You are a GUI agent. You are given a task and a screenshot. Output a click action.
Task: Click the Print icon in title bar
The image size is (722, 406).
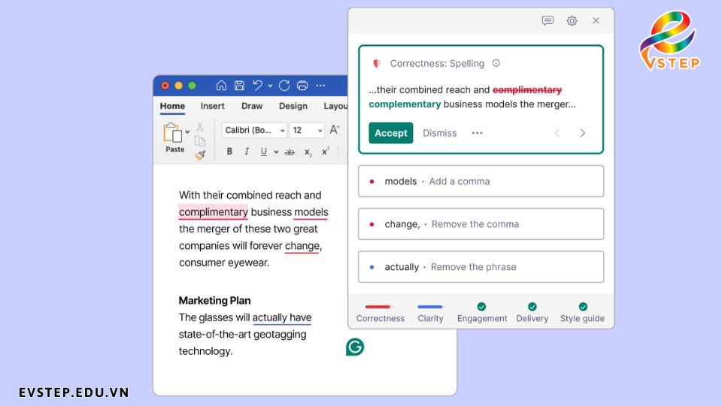pyautogui.click(x=302, y=85)
